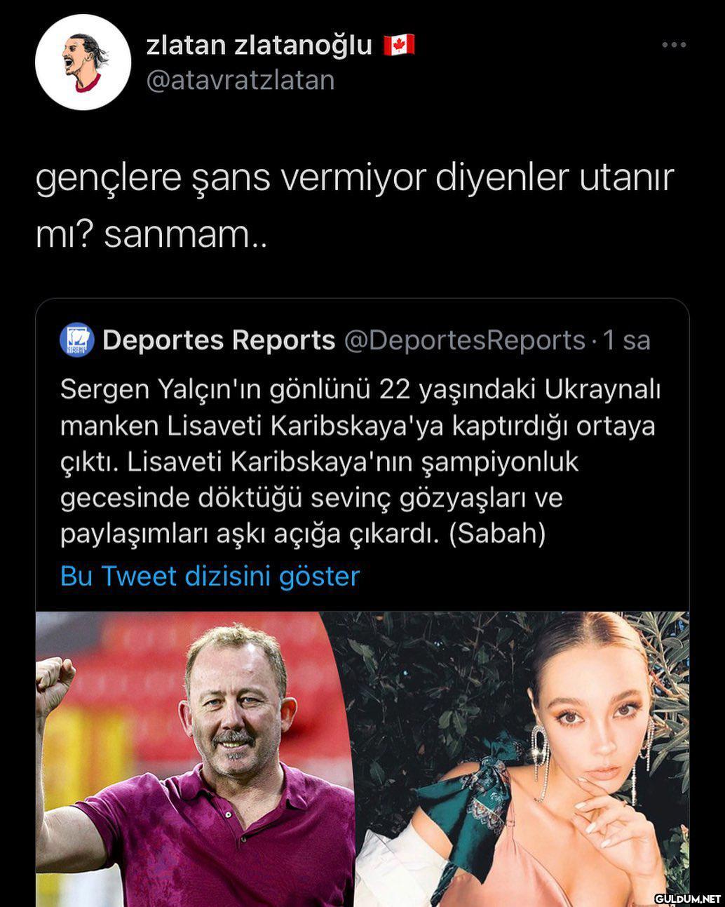This screenshot has height=907, width=725.
Task: Click the @DeportesReports handle
Action: coord(464,340)
